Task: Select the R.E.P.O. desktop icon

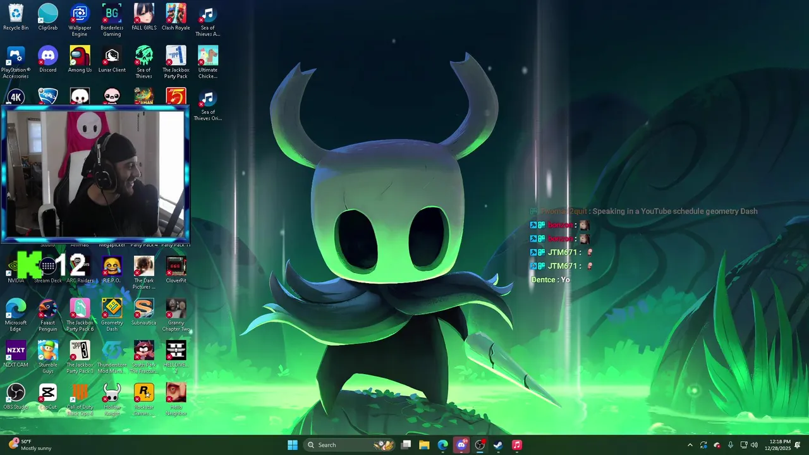Action: click(x=112, y=270)
